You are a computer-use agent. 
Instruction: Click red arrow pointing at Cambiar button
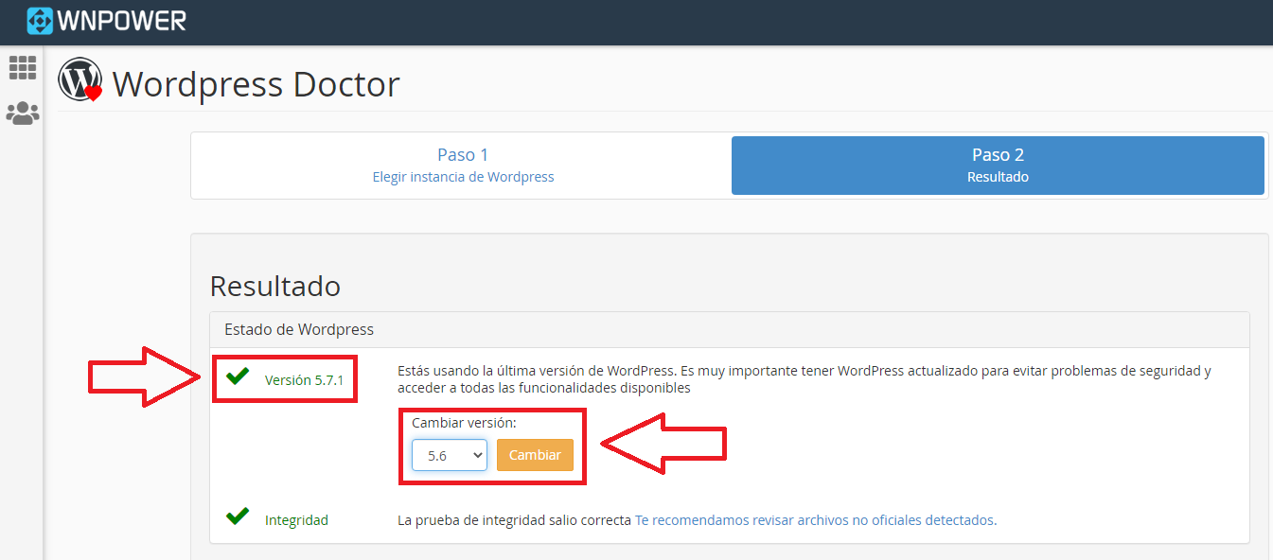(x=663, y=442)
